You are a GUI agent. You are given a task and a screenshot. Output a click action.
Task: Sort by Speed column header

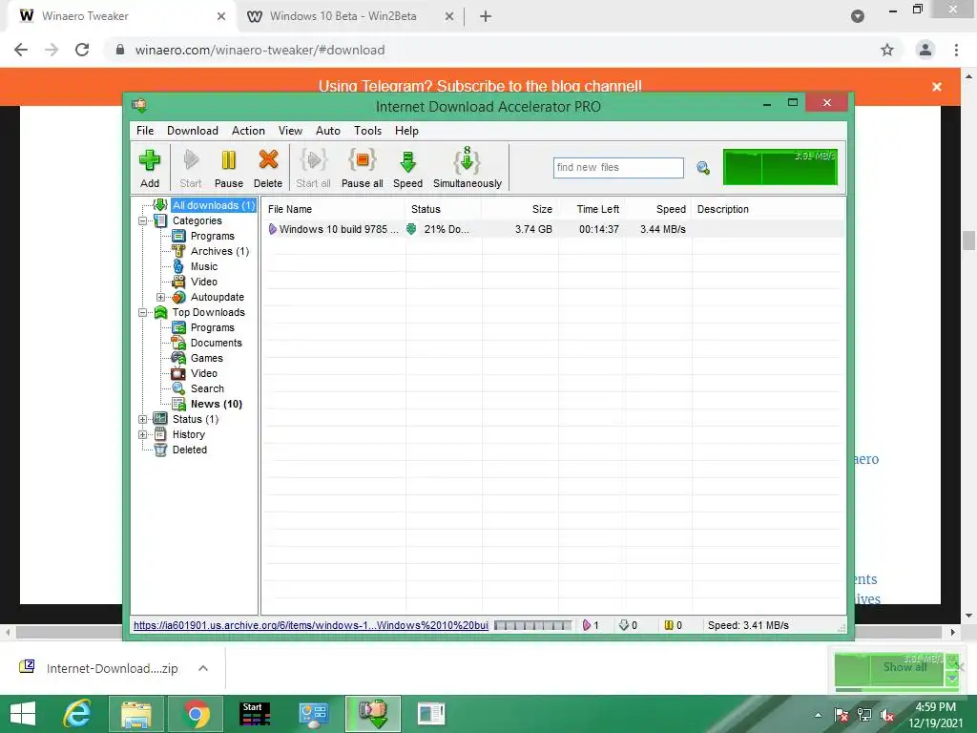click(x=658, y=209)
